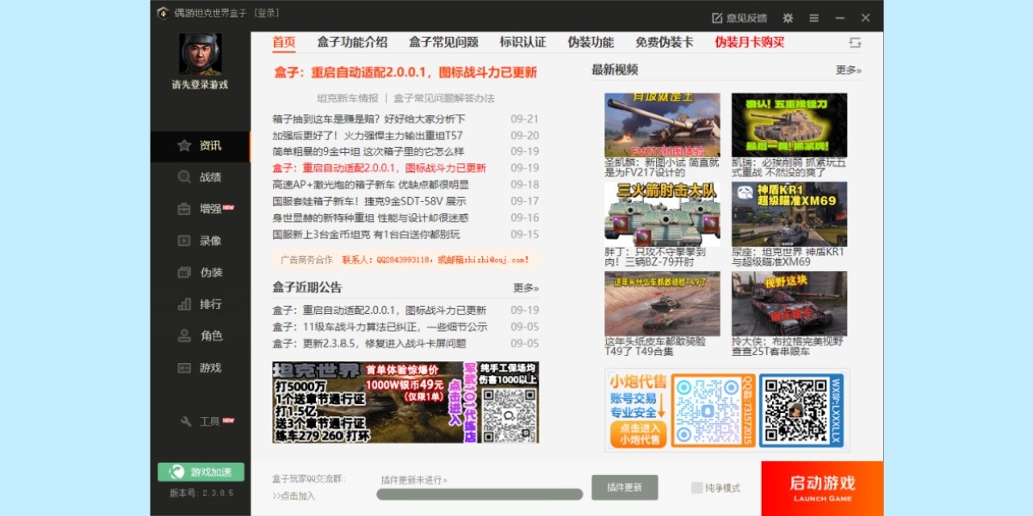1033x516 pixels.
Task: Click the 游戏加速 game accelerator button
Action: [201, 472]
